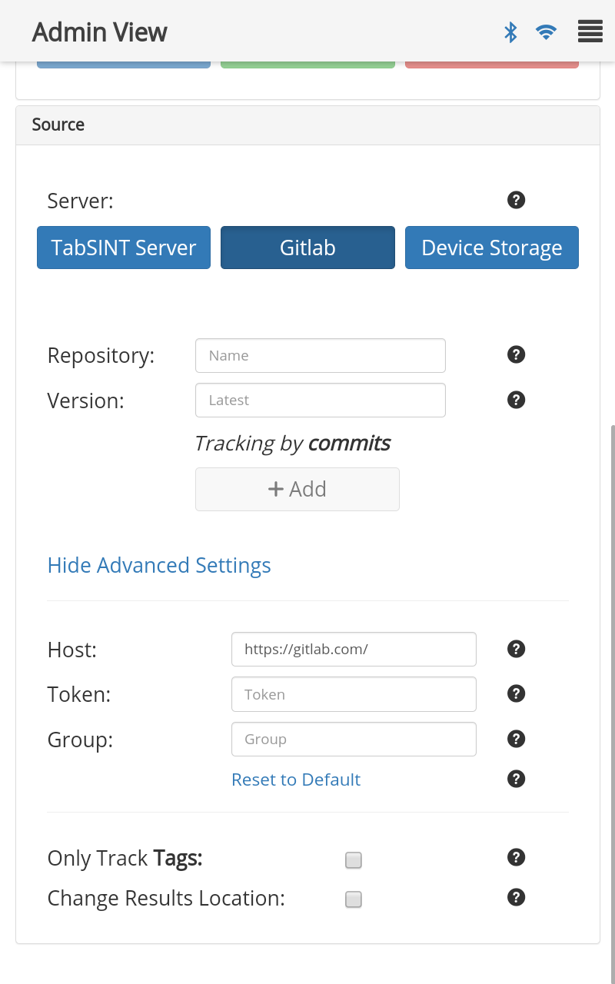This screenshot has height=984, width=615.
Task: Open help icon for Host field
Action: point(517,649)
